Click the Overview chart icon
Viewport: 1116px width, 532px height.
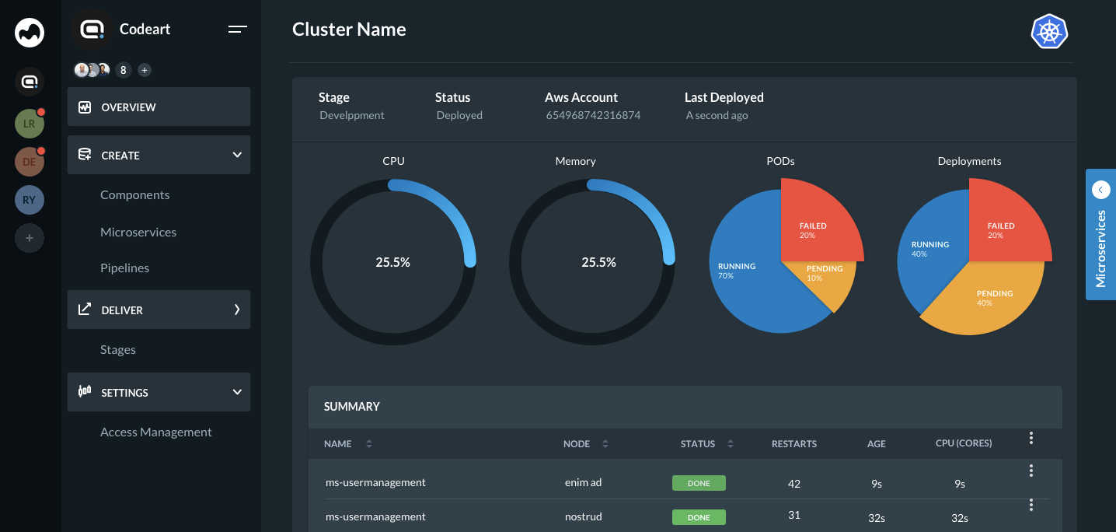[85, 107]
